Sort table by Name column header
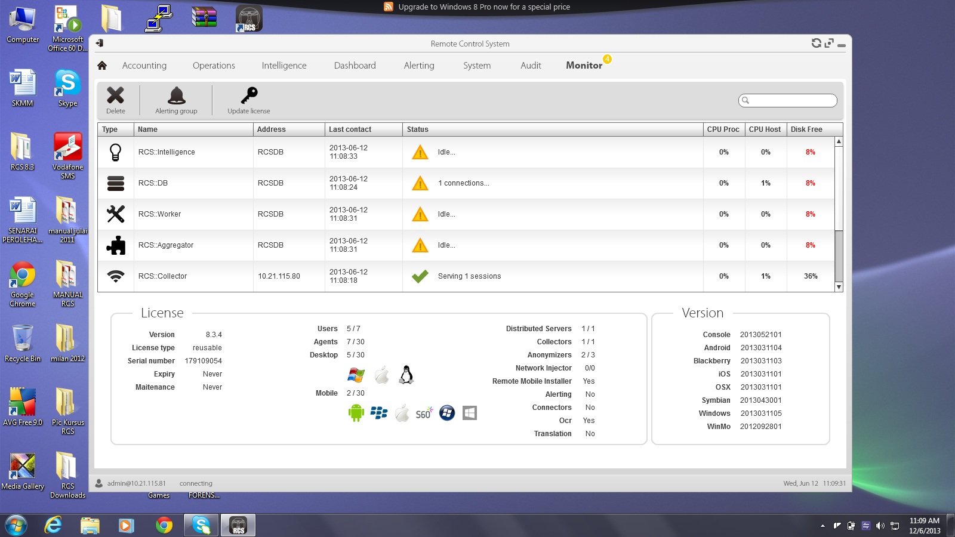Image resolution: width=955 pixels, height=537 pixels. click(x=193, y=129)
